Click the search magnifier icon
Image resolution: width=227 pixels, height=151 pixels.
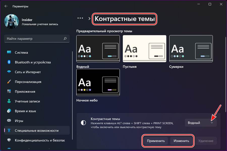(x=65, y=39)
